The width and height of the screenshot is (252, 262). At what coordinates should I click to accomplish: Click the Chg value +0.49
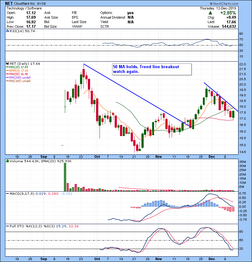[231, 17]
